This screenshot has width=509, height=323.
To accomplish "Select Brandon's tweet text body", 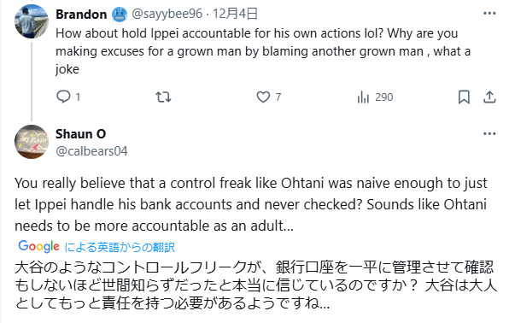I will tap(263, 51).
